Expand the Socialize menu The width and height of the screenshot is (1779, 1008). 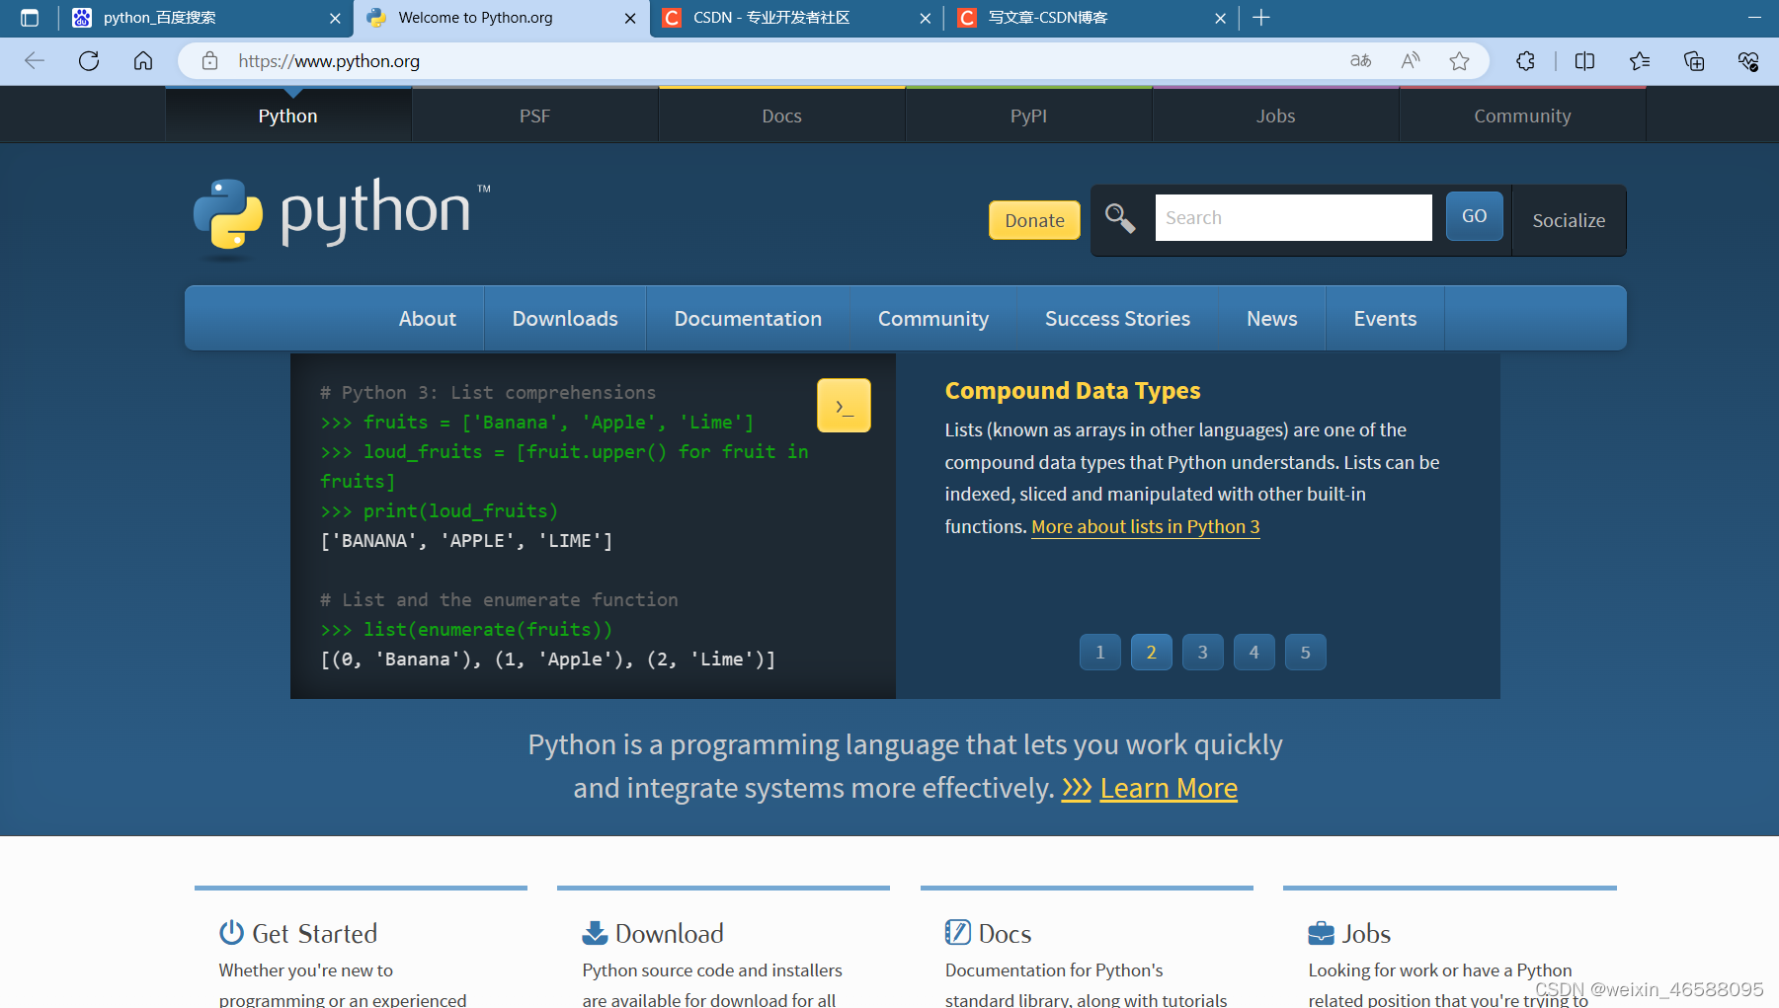click(1569, 220)
